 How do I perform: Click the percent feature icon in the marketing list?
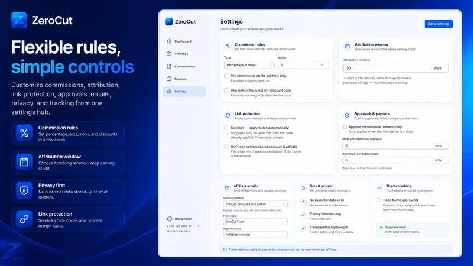pyautogui.click(x=24, y=133)
